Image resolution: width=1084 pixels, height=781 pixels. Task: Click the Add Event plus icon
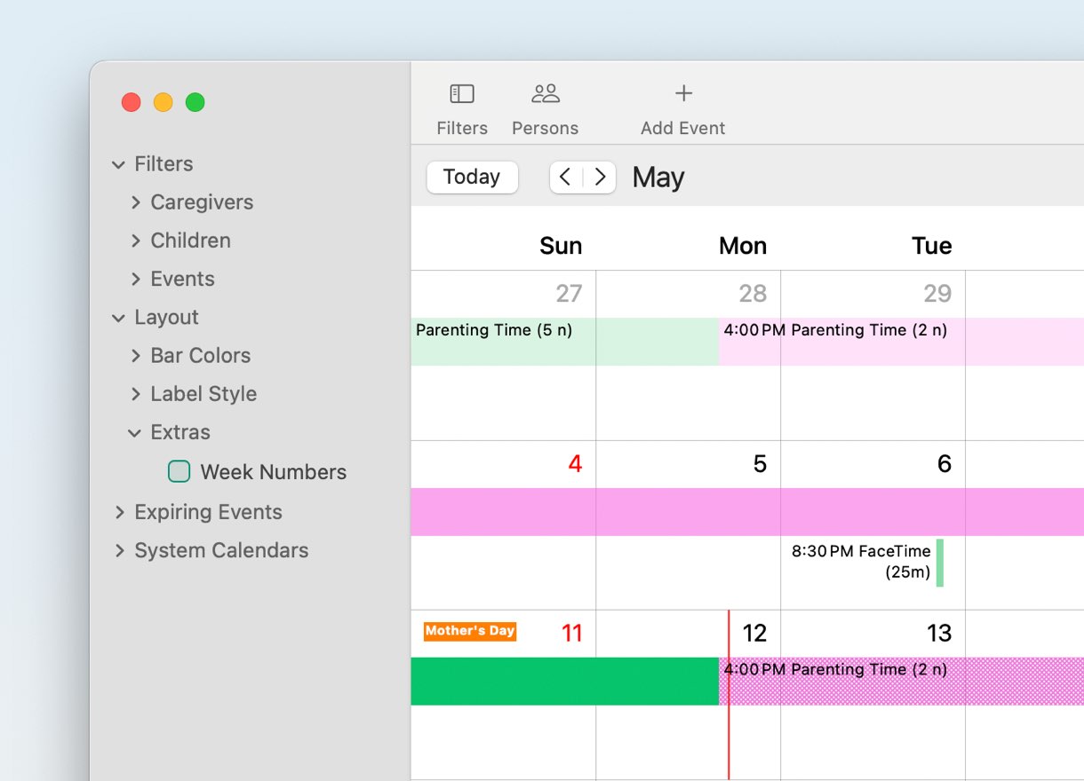click(683, 93)
